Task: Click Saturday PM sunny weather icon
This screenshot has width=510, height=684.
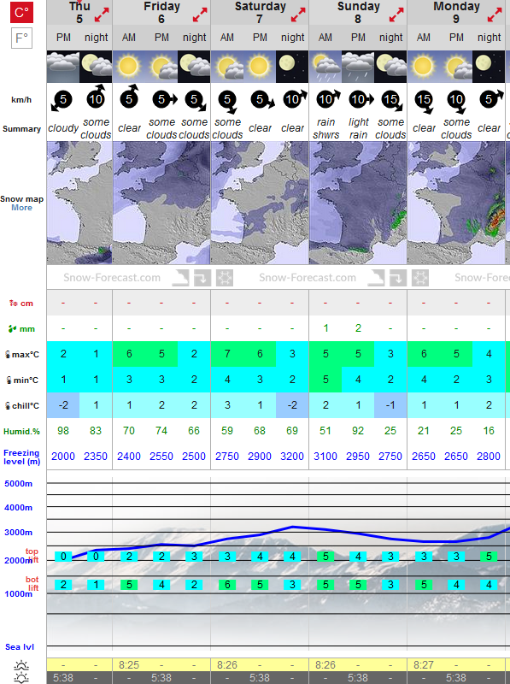Action: point(260,67)
